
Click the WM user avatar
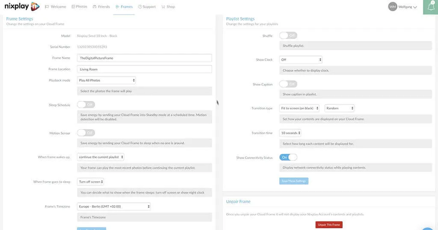point(393,7)
